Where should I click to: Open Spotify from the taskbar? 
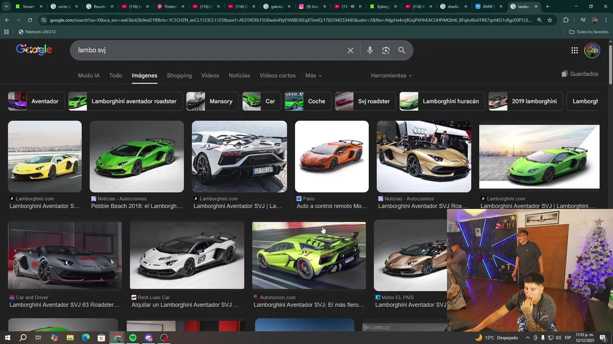point(133,338)
